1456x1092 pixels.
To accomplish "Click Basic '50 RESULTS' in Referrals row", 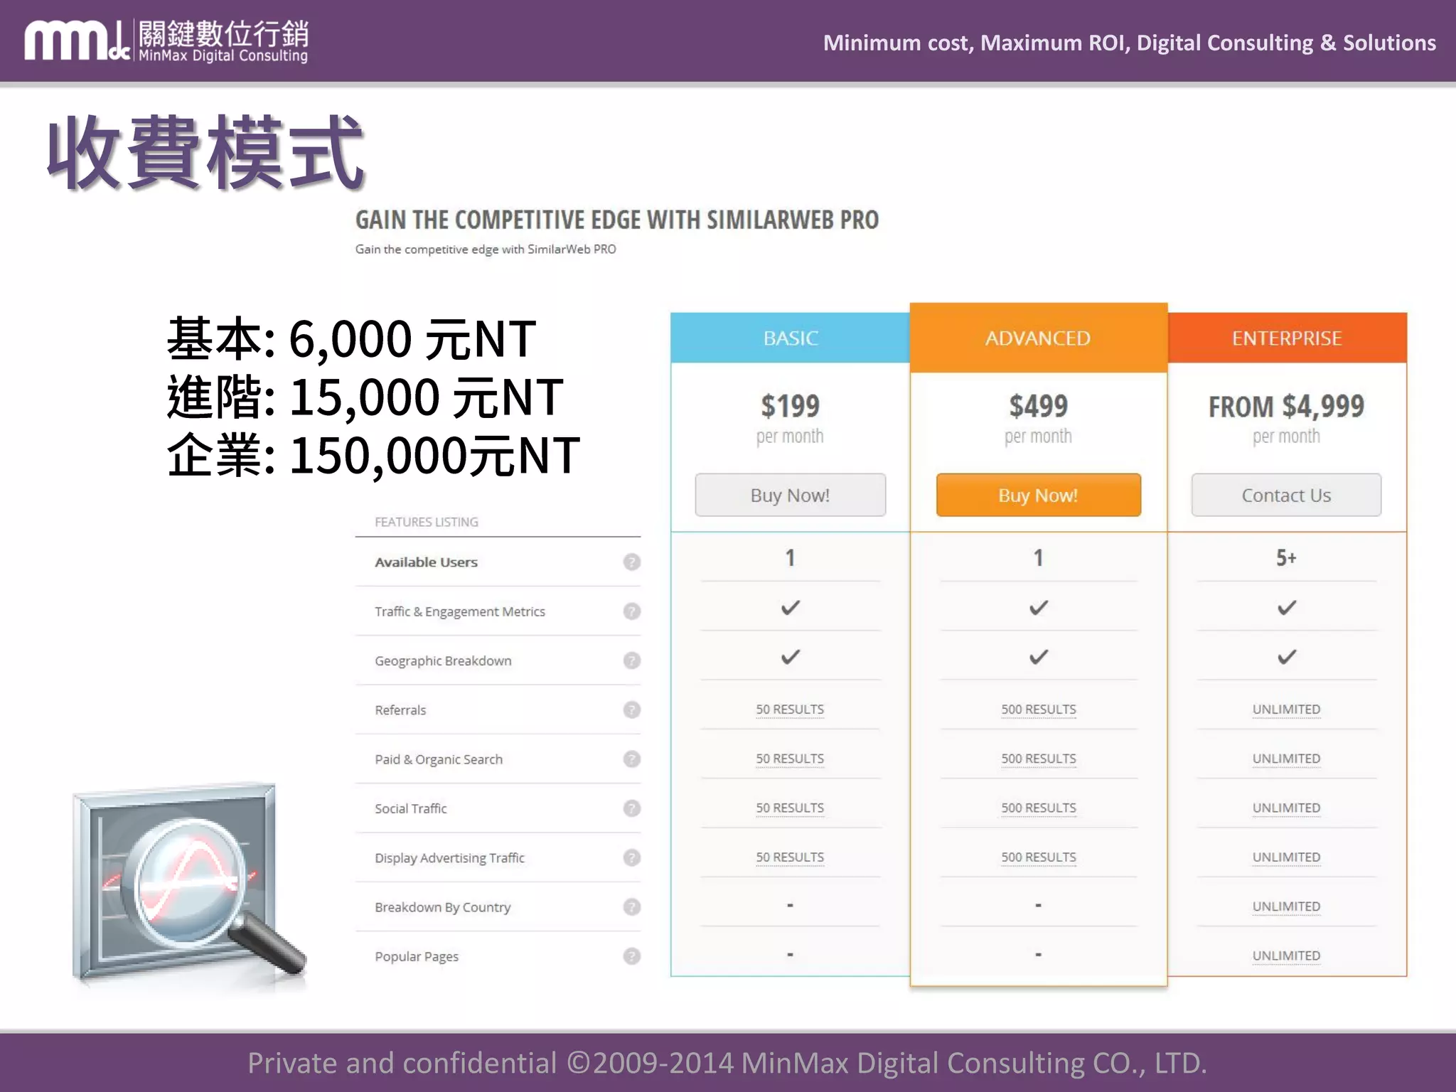I will coord(790,710).
